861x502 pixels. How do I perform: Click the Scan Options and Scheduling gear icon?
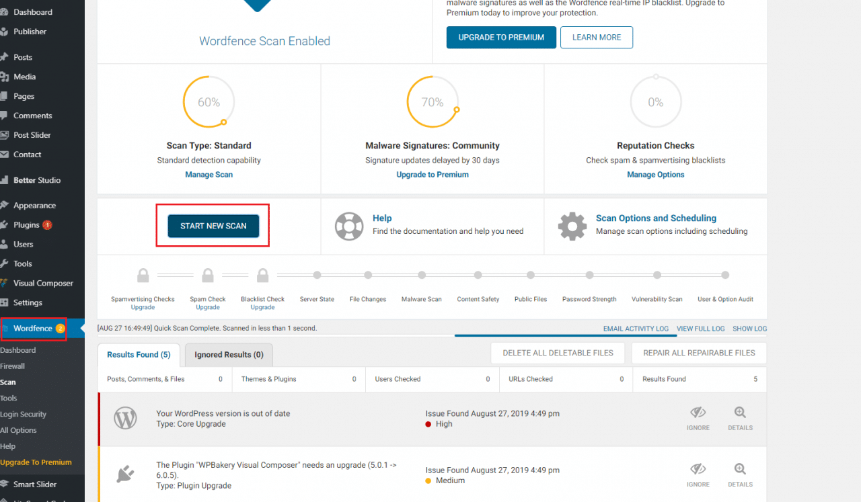[x=572, y=226]
